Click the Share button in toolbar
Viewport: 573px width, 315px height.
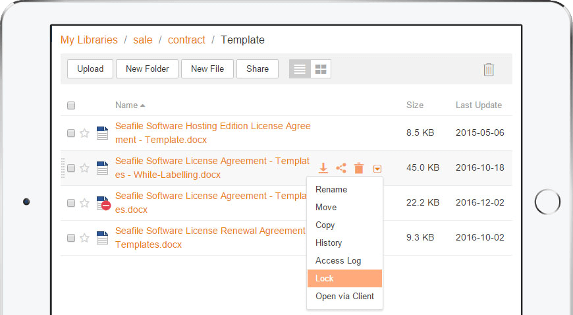(258, 69)
